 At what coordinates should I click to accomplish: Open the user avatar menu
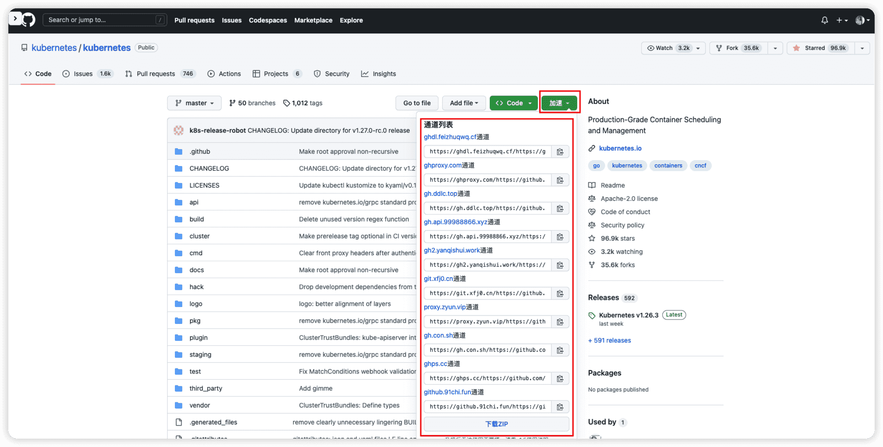tap(862, 20)
